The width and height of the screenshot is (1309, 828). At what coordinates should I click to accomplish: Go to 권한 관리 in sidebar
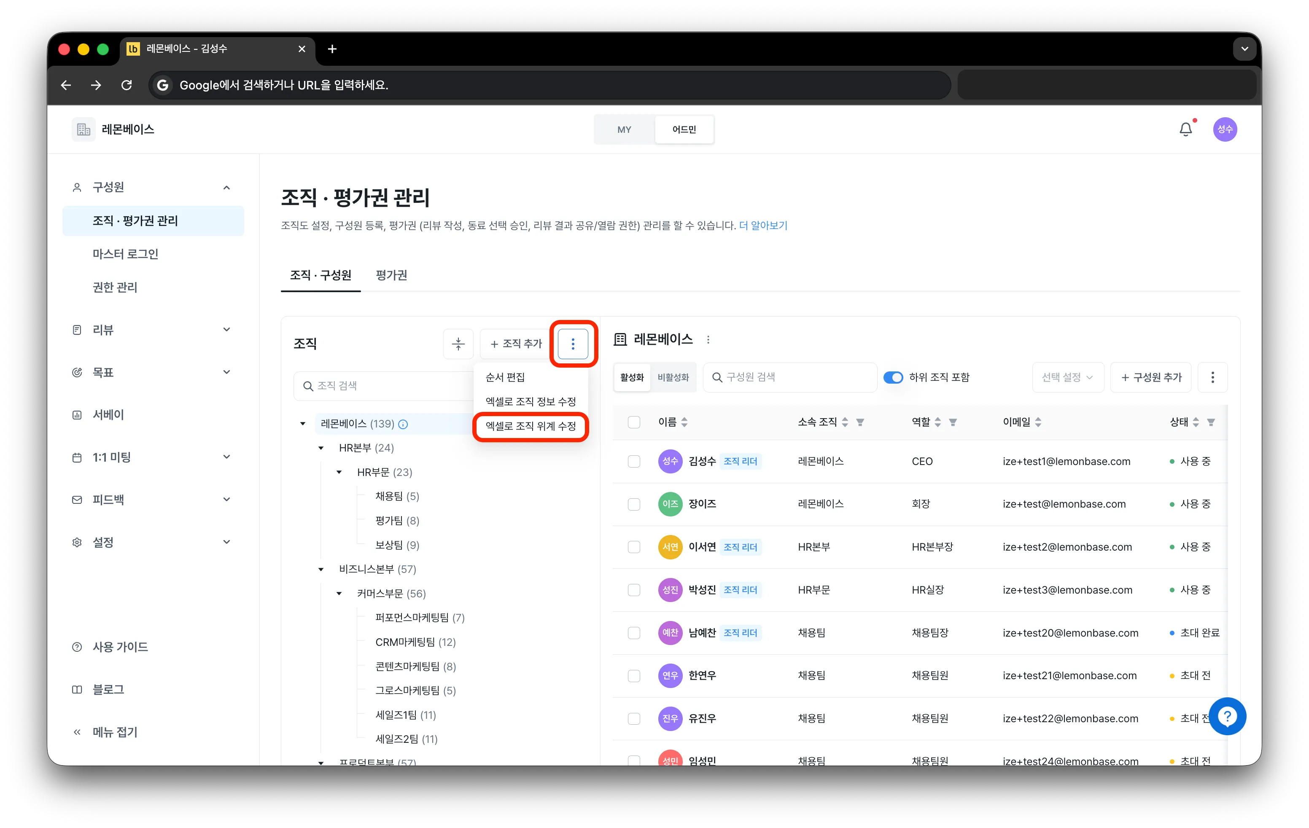(x=115, y=288)
